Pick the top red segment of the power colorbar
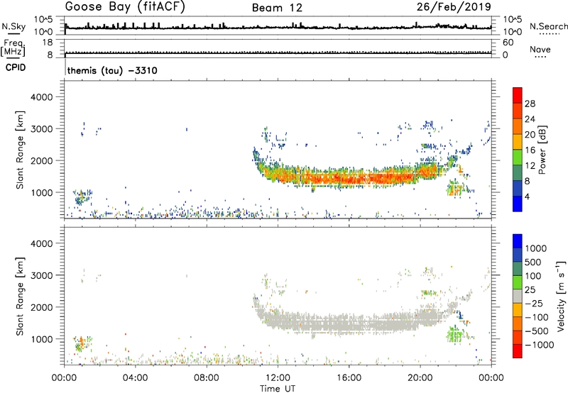 click(x=518, y=95)
